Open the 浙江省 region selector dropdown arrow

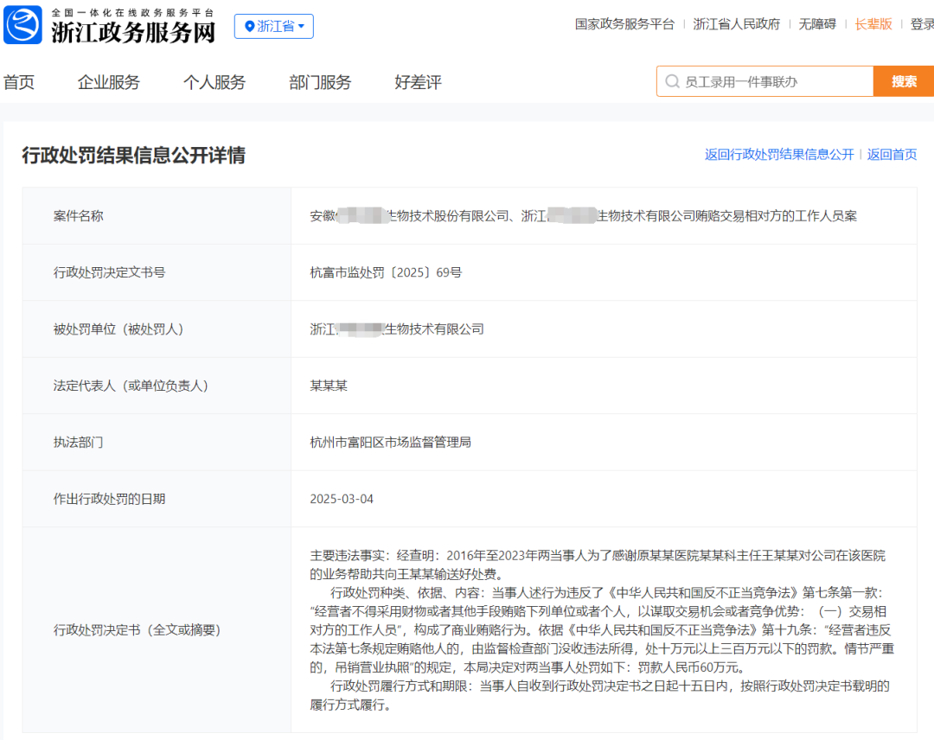(x=301, y=27)
